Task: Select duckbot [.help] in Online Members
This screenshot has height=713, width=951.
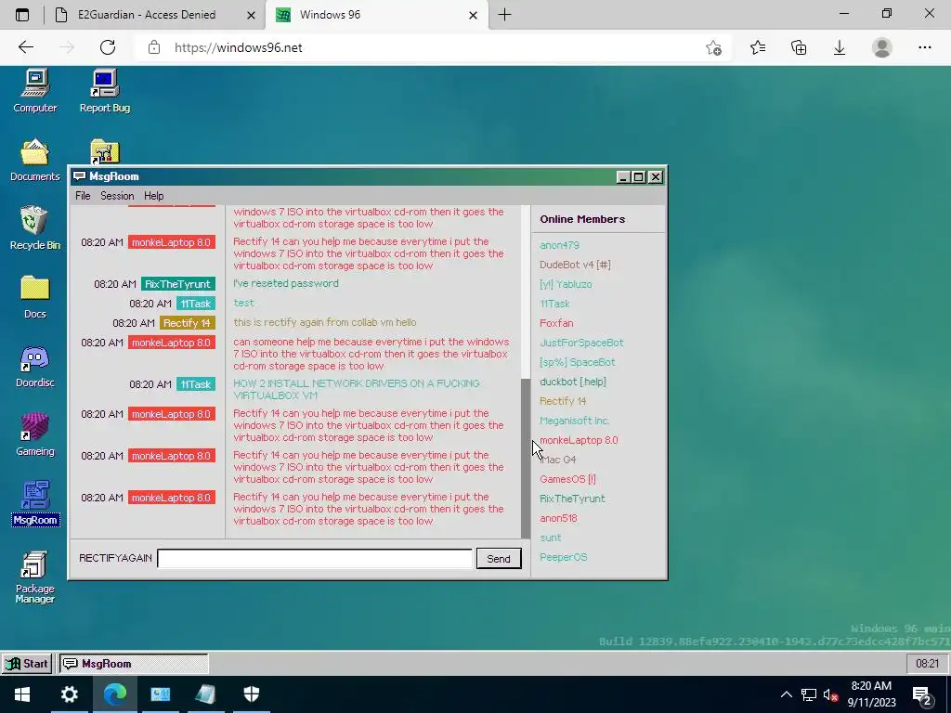Action: click(572, 382)
